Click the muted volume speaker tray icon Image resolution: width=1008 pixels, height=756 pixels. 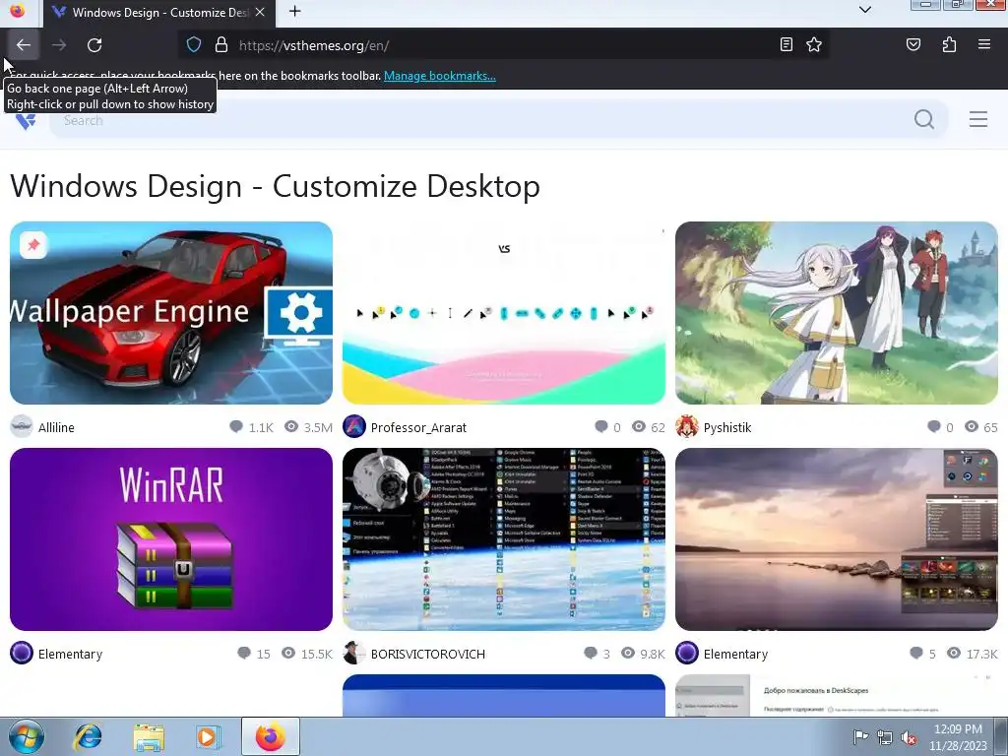point(909,738)
